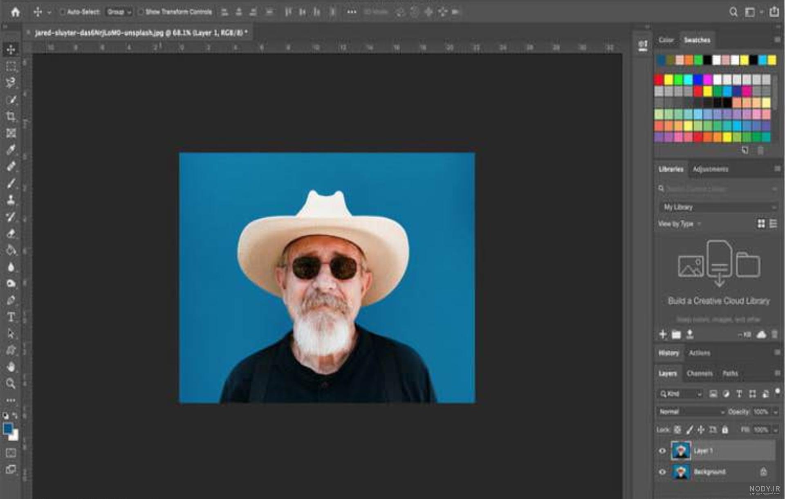
Task: Switch Libraries to grid view
Action: tap(761, 224)
